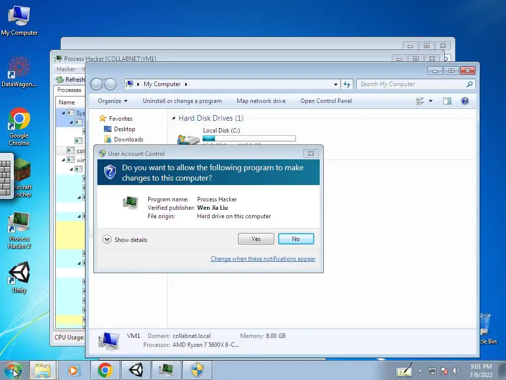The image size is (506, 380).
Task: Select the UAC shield taskbar button
Action: [x=197, y=370]
